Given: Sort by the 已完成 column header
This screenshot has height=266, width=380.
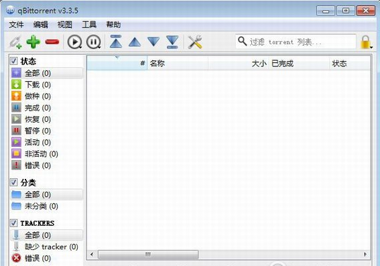Looking at the screenshot, I should coord(299,63).
